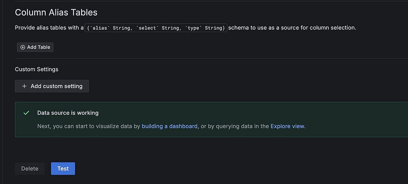Open the building a dashboard link
The height and width of the screenshot is (184, 408).
pyautogui.click(x=169, y=126)
